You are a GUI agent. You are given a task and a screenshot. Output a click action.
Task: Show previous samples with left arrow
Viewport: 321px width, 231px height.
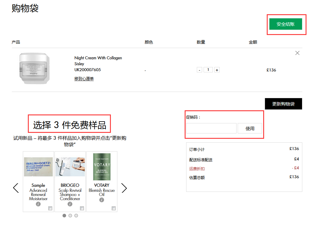click(16, 188)
